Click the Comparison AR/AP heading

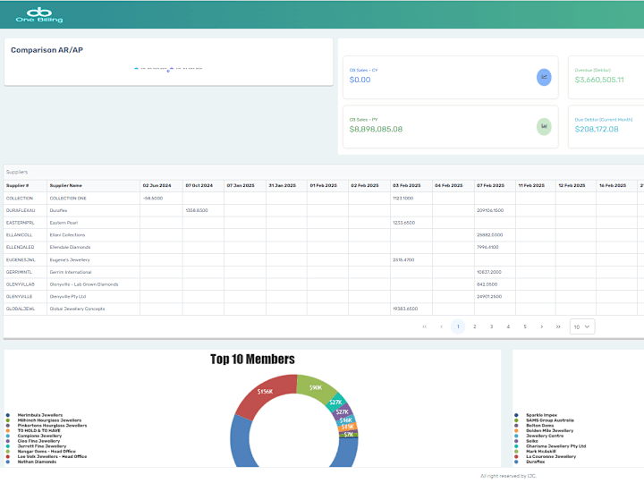[x=47, y=50]
